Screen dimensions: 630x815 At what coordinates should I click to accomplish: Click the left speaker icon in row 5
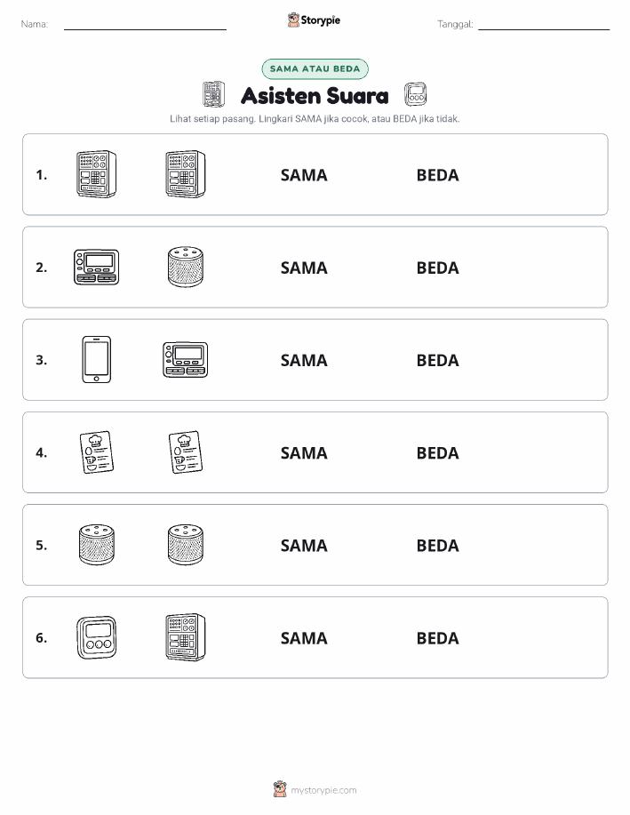(97, 545)
